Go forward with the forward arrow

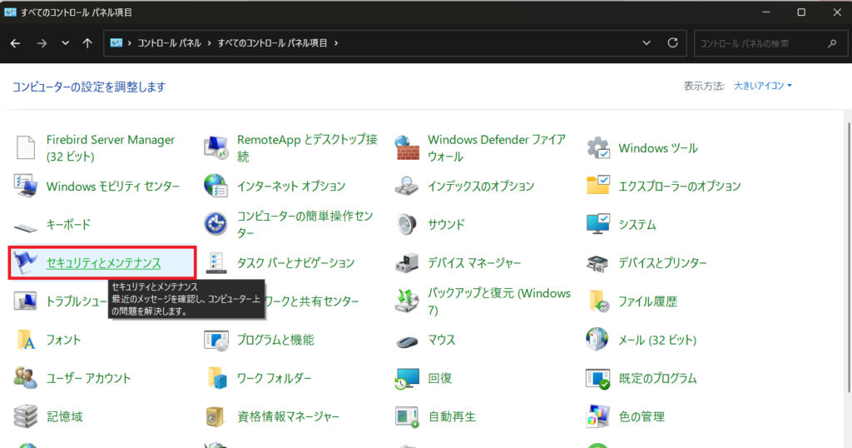point(42,43)
